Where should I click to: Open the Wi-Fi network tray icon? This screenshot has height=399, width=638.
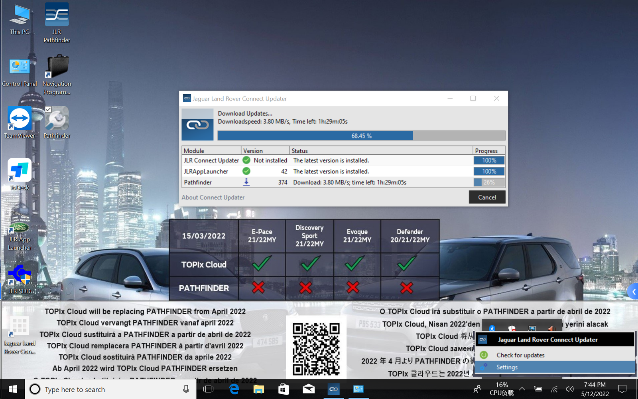(554, 389)
